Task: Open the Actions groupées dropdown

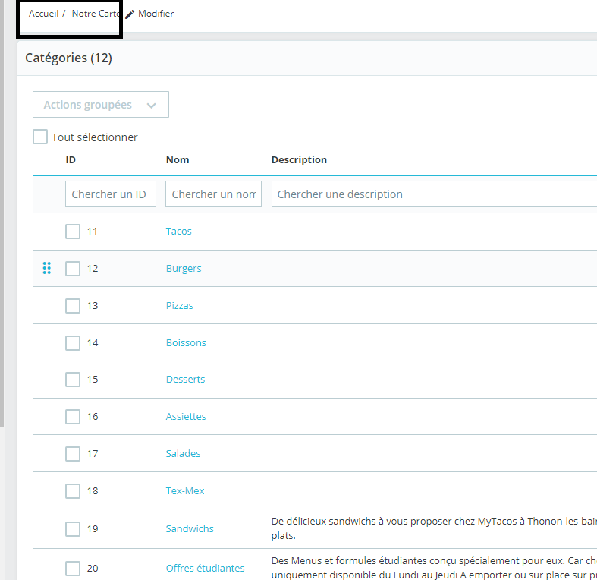Action: [101, 105]
